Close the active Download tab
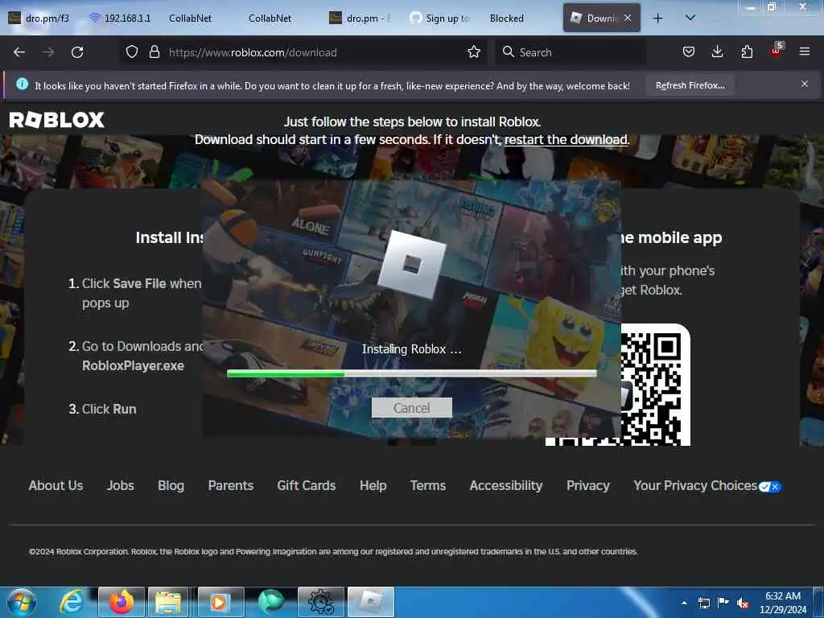The height and width of the screenshot is (618, 824). pos(628,18)
